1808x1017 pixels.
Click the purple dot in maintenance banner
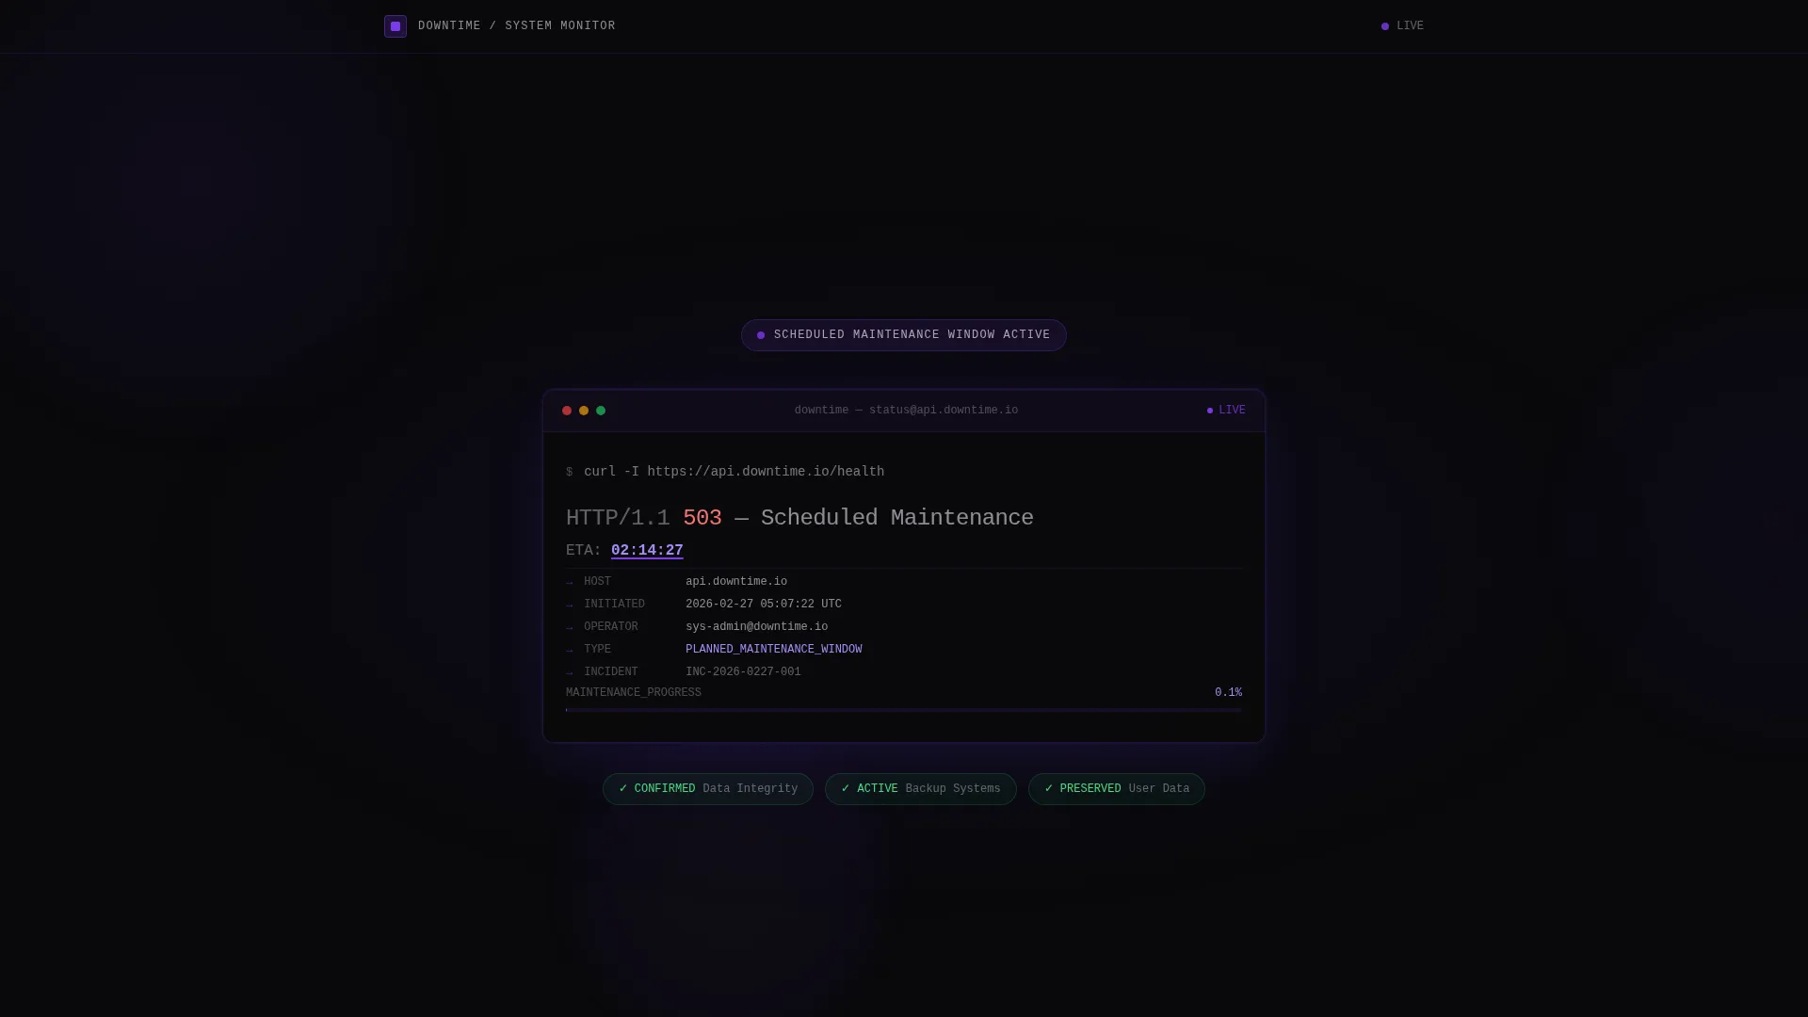tap(761, 335)
